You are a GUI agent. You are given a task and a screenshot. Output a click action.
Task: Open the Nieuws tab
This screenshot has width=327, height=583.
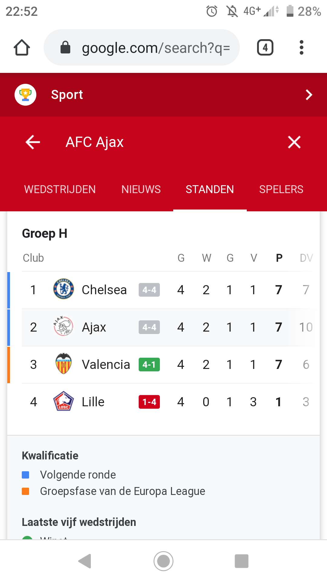pyautogui.click(x=141, y=189)
